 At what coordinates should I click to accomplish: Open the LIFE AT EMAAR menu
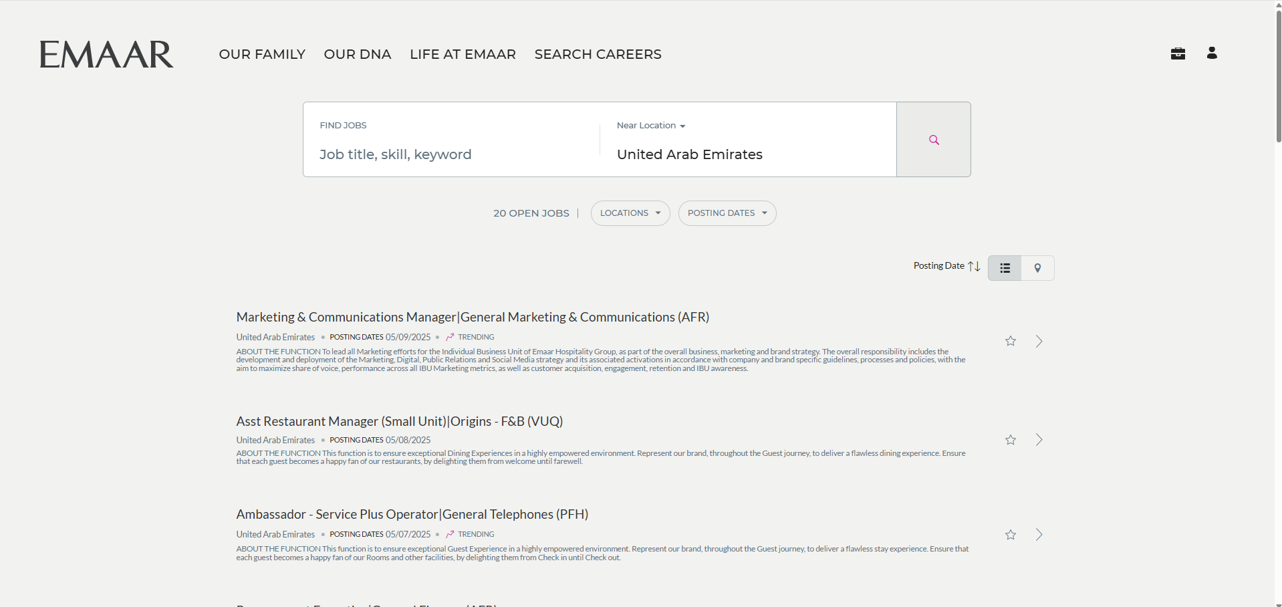coord(463,54)
